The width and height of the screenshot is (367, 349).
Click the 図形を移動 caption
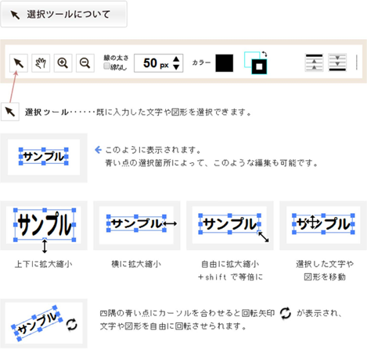click(x=325, y=277)
